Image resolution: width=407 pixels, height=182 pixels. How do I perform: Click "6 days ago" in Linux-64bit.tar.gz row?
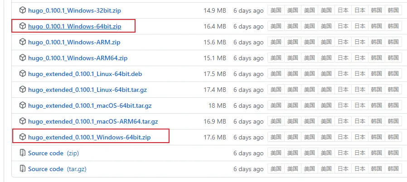(248, 90)
